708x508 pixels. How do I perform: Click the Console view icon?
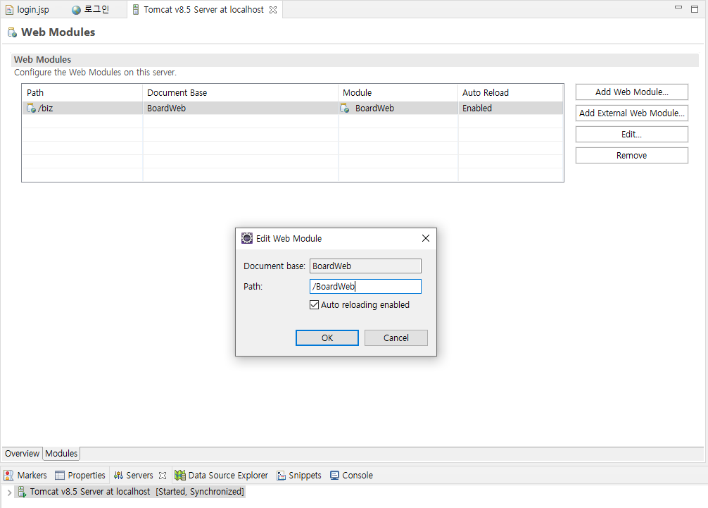(334, 475)
